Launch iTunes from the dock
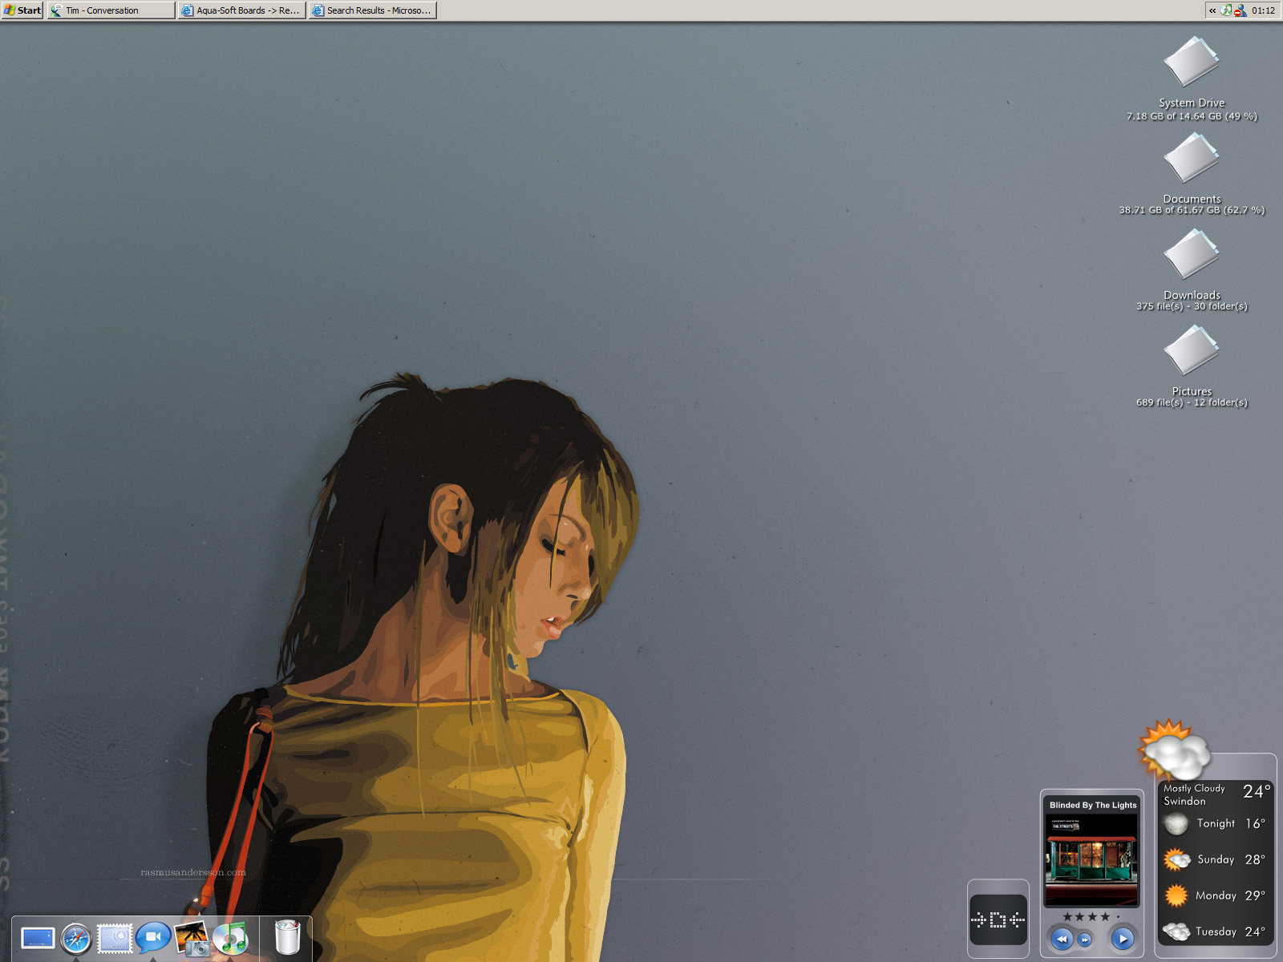 tap(231, 938)
